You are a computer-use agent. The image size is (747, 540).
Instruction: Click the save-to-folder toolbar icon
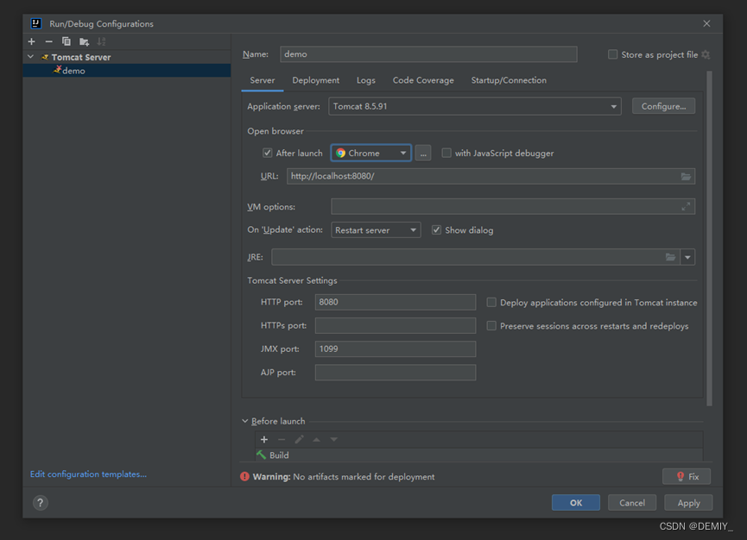point(84,42)
